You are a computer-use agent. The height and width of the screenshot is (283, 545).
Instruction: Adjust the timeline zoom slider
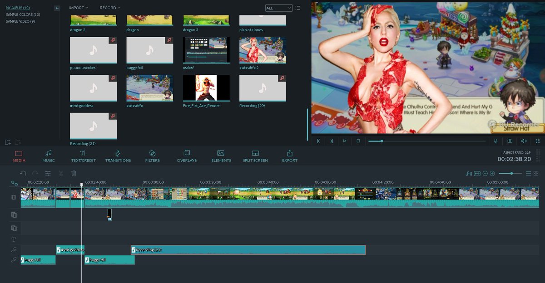[x=512, y=173]
